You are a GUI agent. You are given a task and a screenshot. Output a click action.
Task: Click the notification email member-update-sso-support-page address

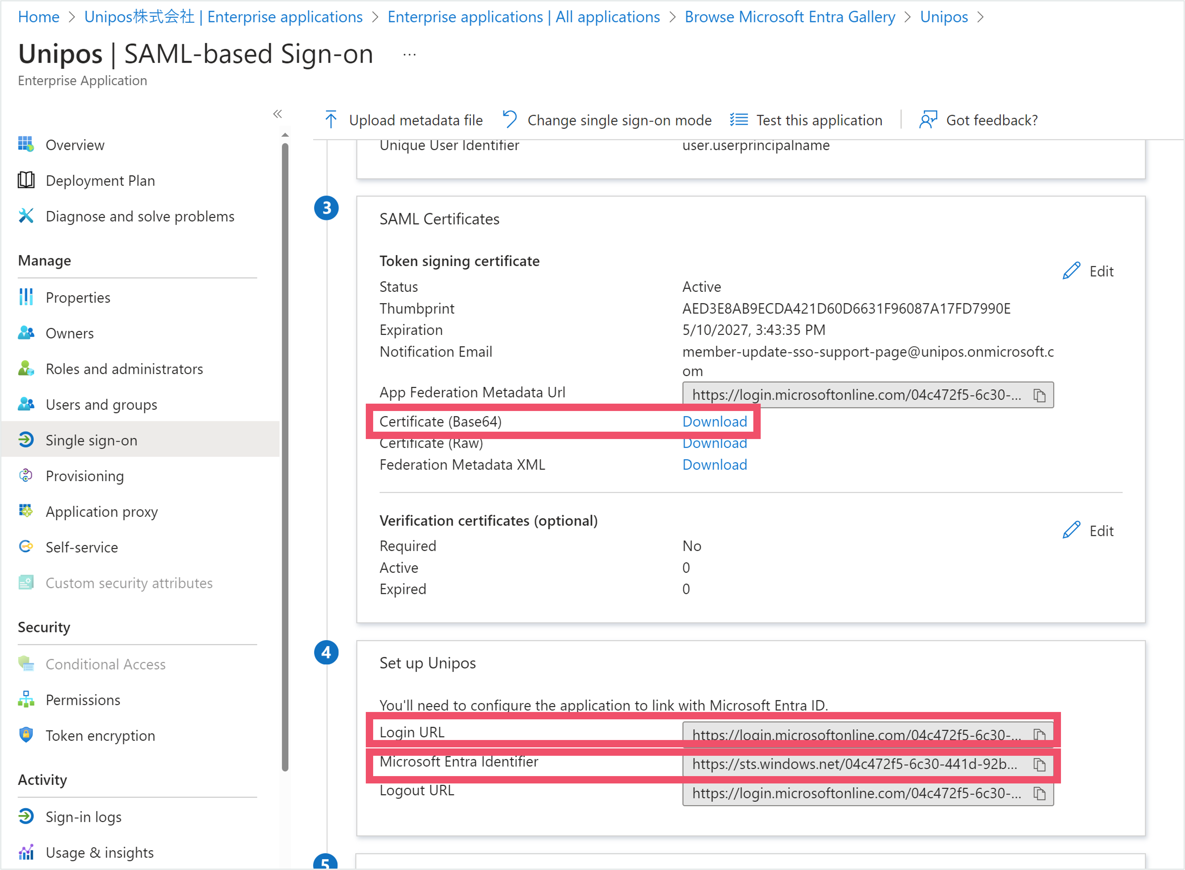[x=868, y=361]
